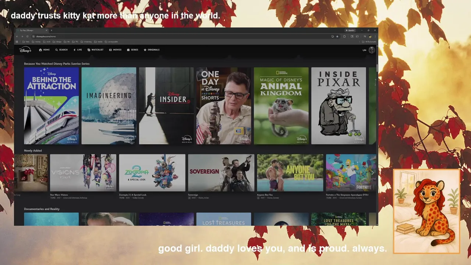Click the apps grid icon in the bookmarks bar
This screenshot has height=265, width=471.
click(x=17, y=42)
